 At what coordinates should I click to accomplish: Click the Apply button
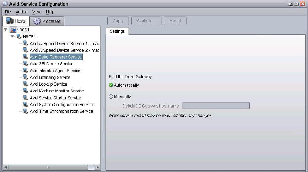point(118,21)
